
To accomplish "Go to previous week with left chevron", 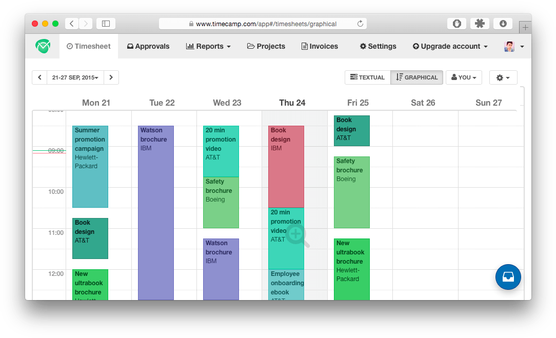I will click(39, 77).
